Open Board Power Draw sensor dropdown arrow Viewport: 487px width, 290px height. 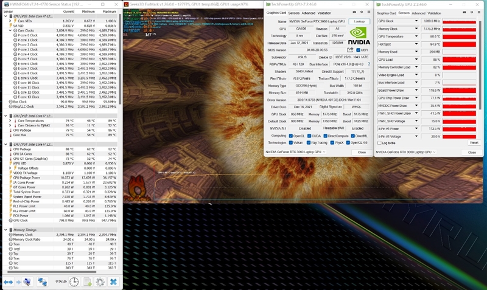tap(416, 90)
